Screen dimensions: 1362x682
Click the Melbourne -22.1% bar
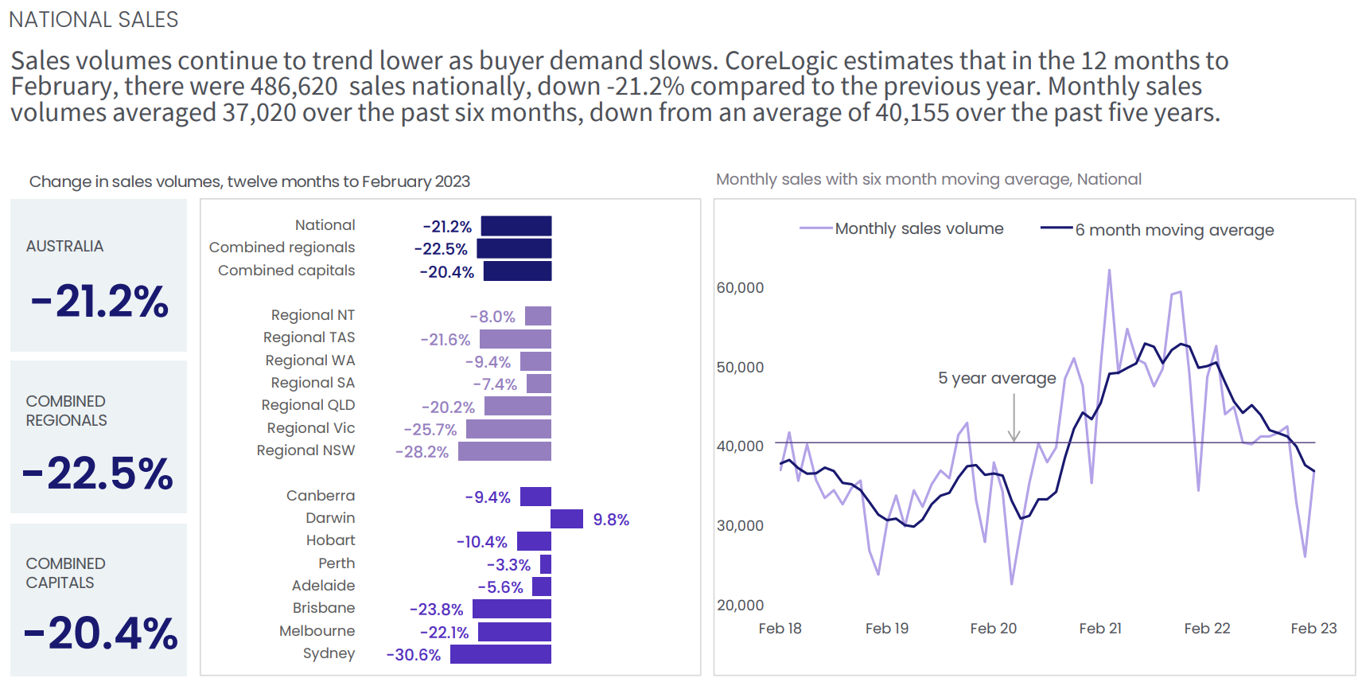[514, 632]
